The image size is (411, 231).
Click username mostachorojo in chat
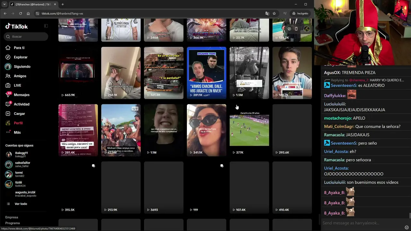(x=337, y=118)
